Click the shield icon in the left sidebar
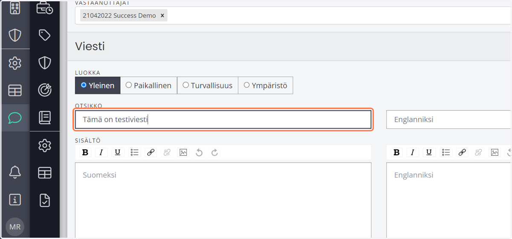The height and width of the screenshot is (239, 512). [15, 35]
